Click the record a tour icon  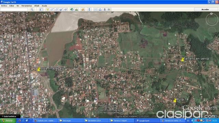(x=66, y=9)
